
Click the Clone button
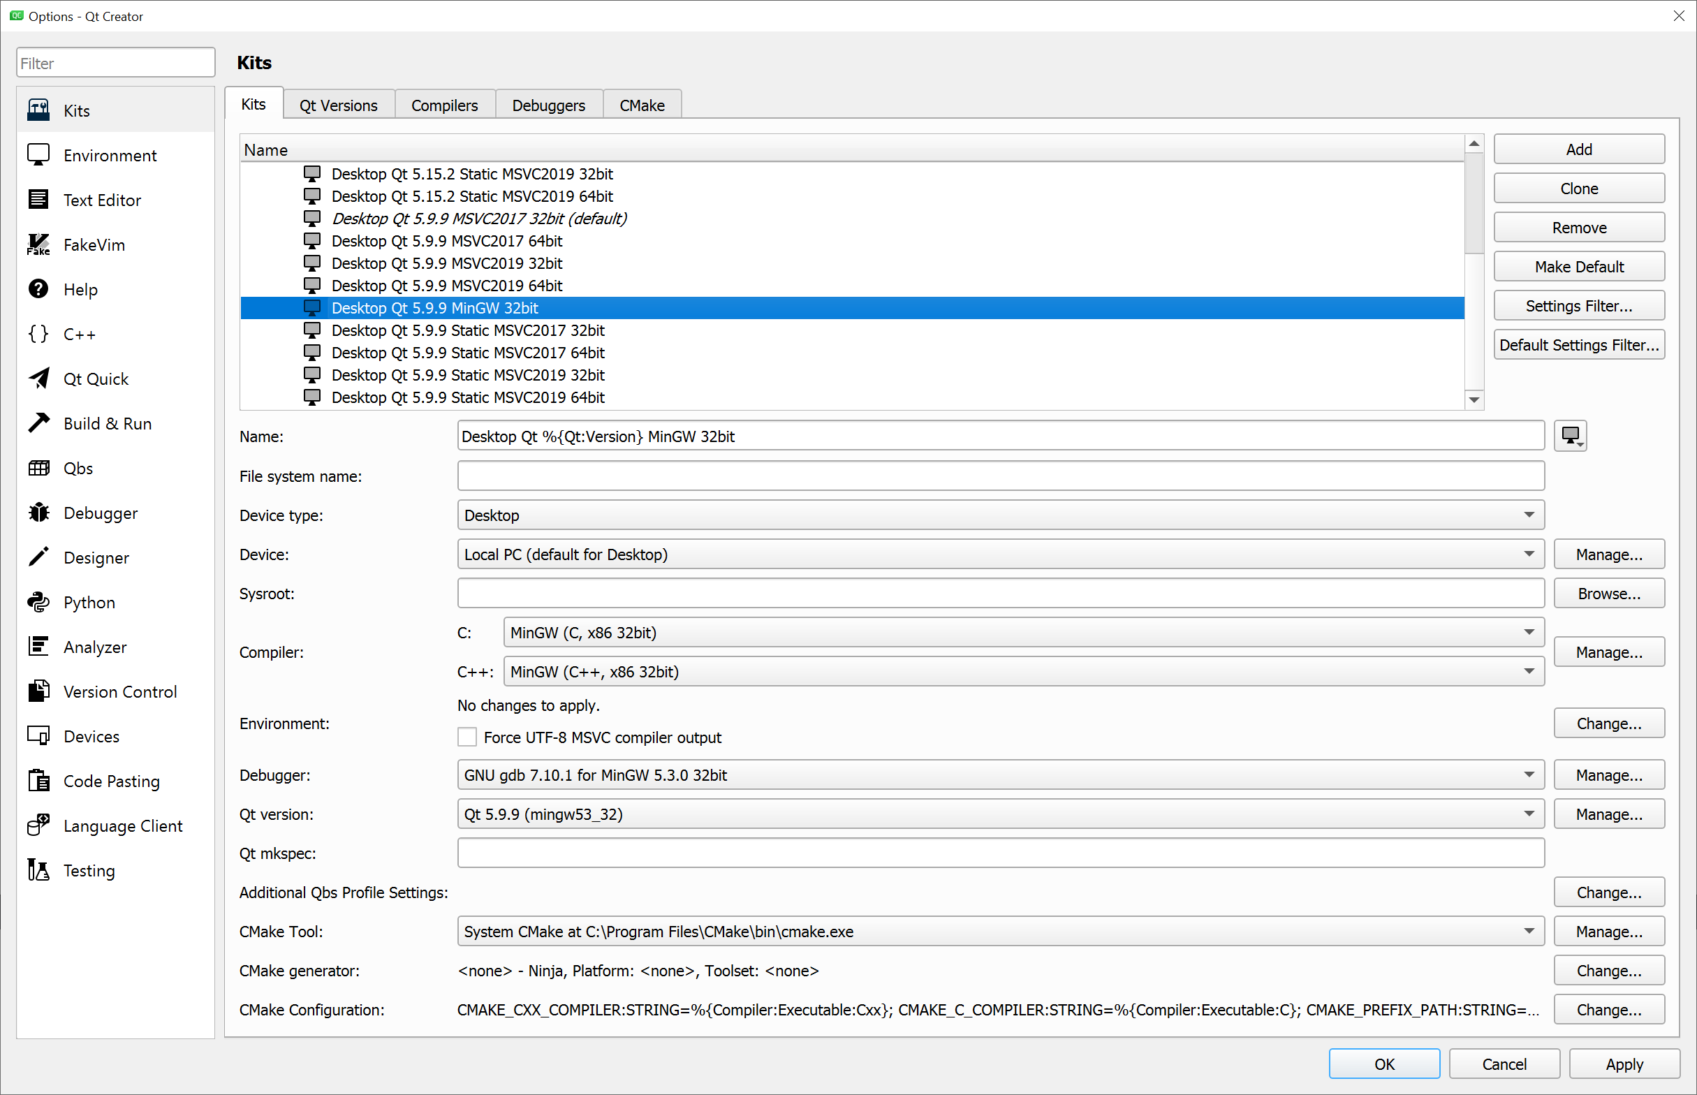(x=1578, y=189)
